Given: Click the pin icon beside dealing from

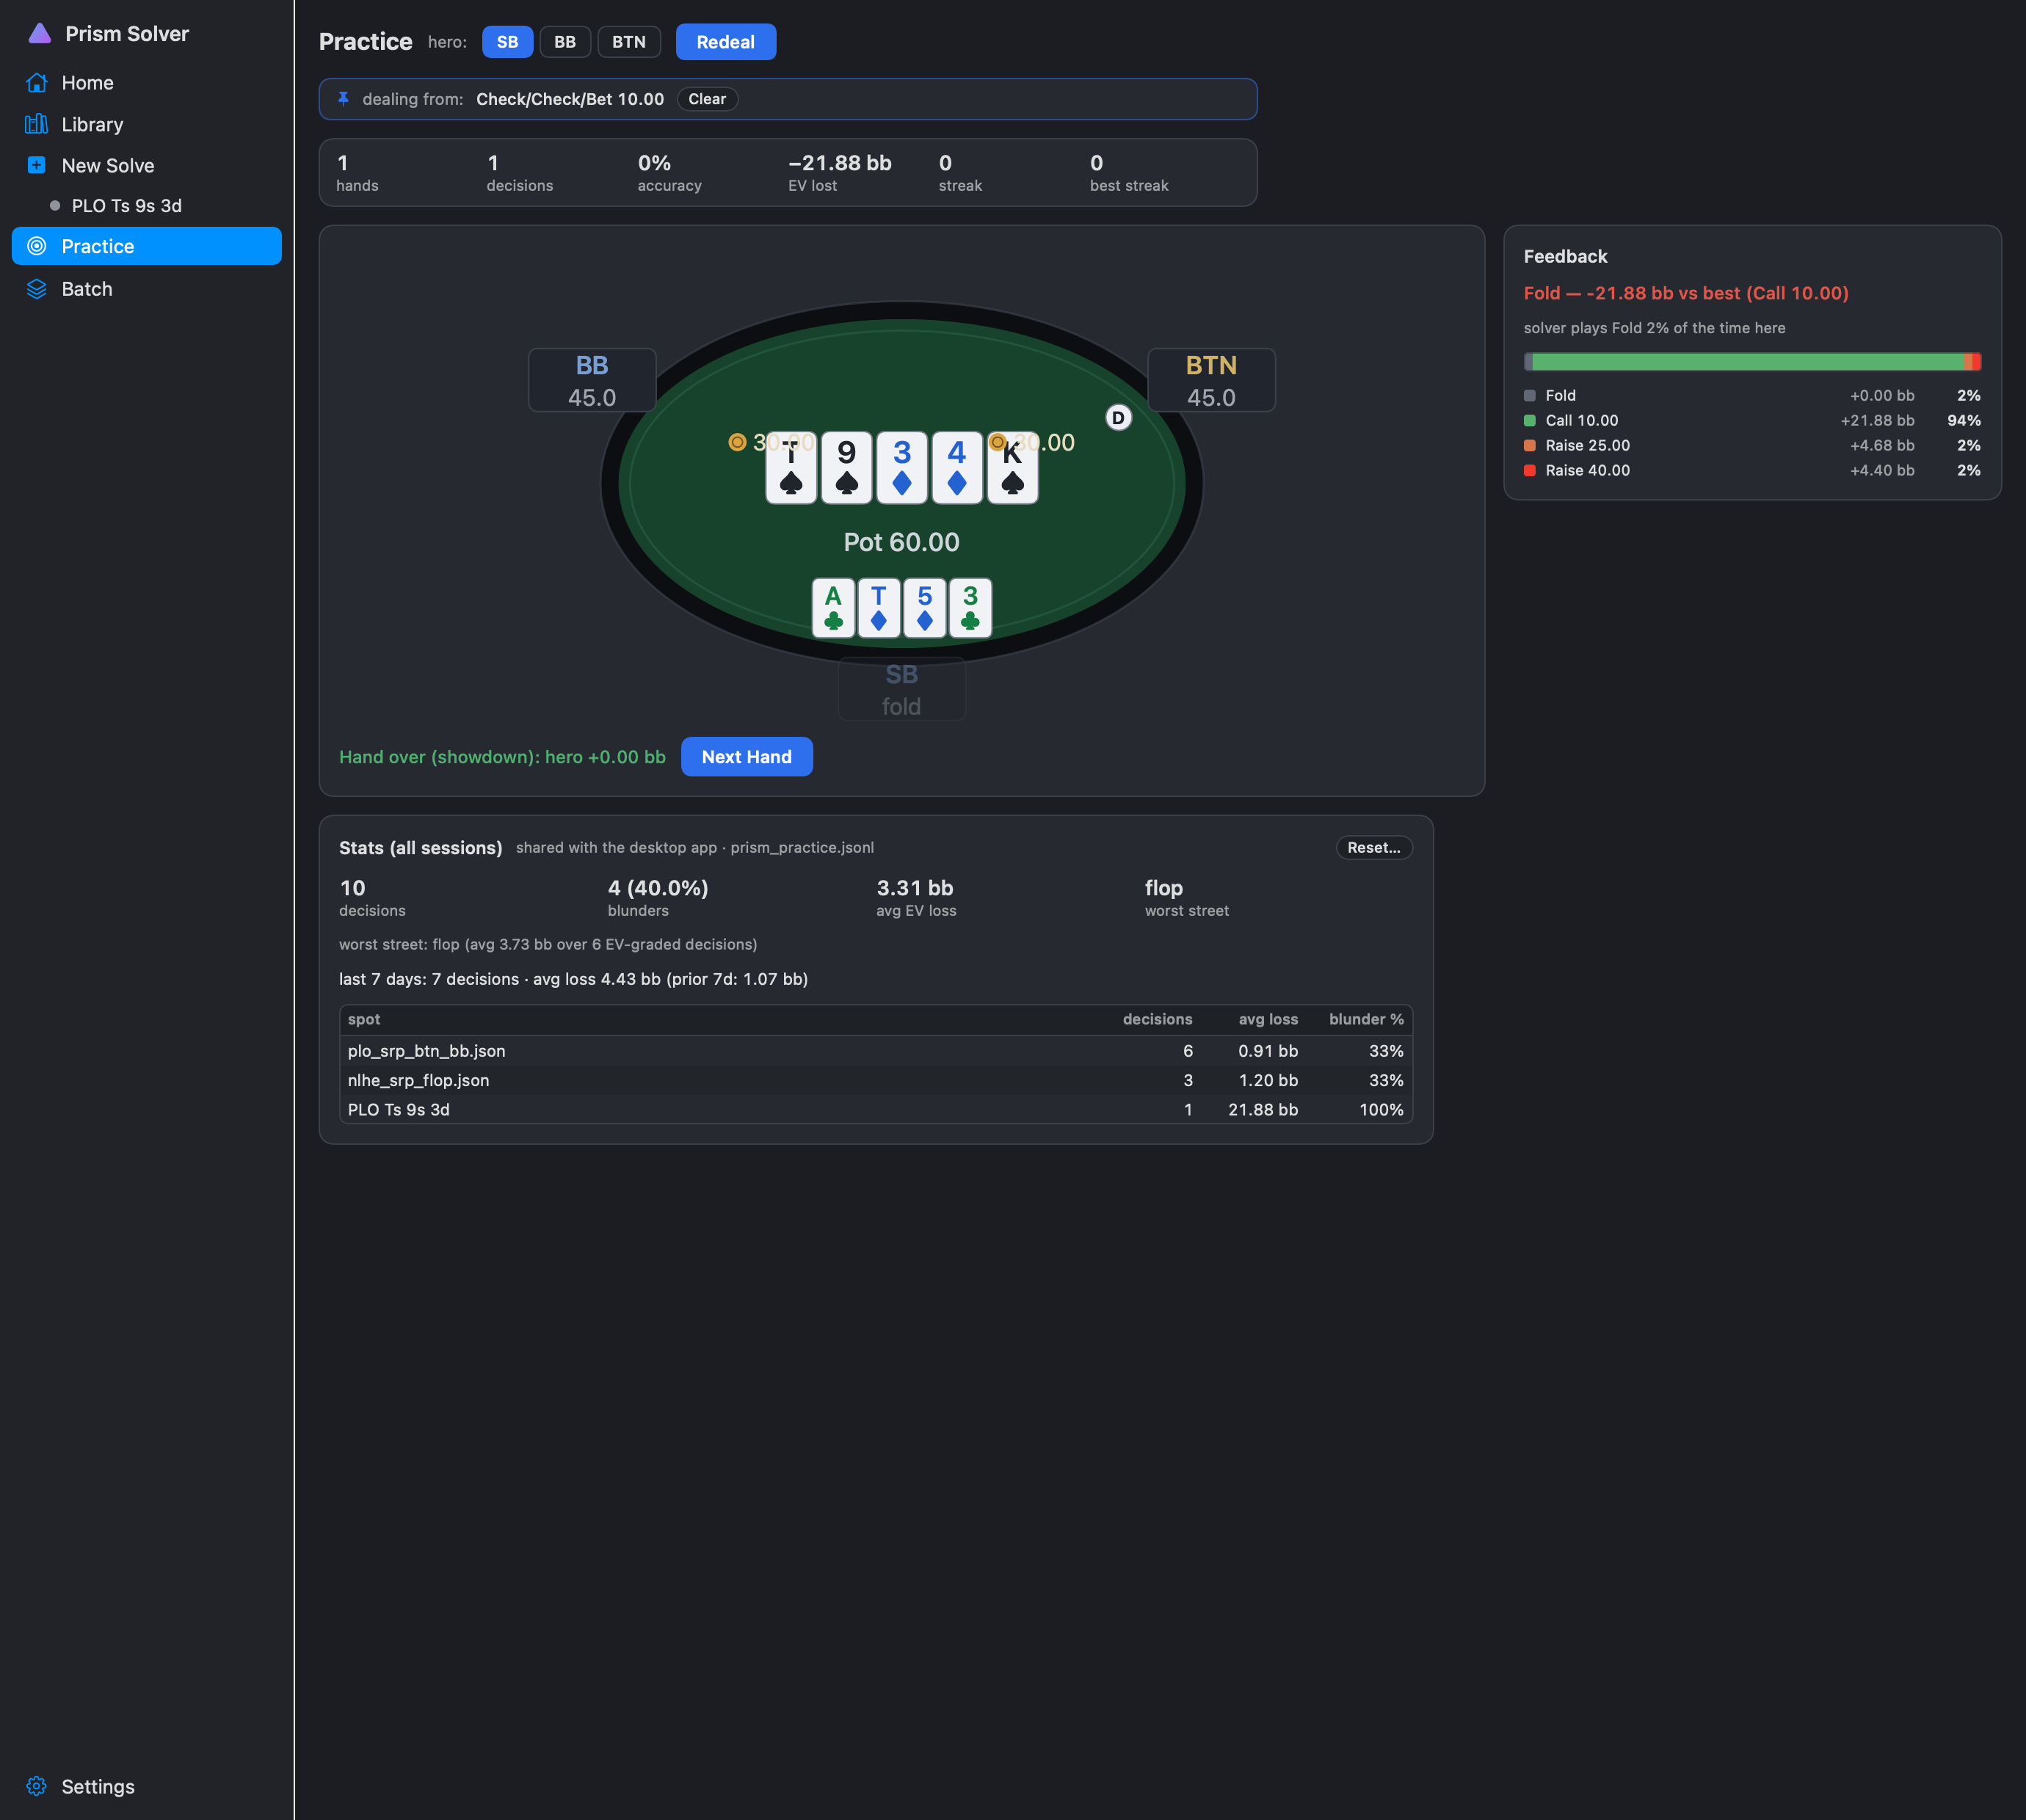Looking at the screenshot, I should point(343,99).
